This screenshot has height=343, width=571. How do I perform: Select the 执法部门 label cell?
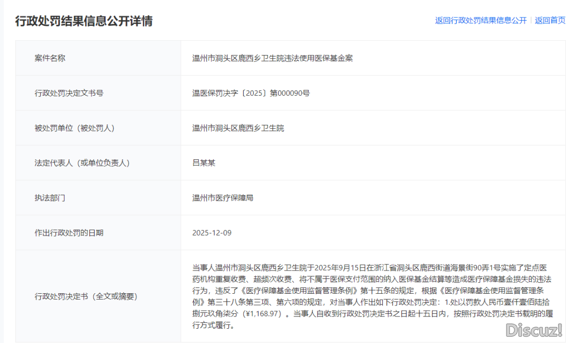[50, 198]
